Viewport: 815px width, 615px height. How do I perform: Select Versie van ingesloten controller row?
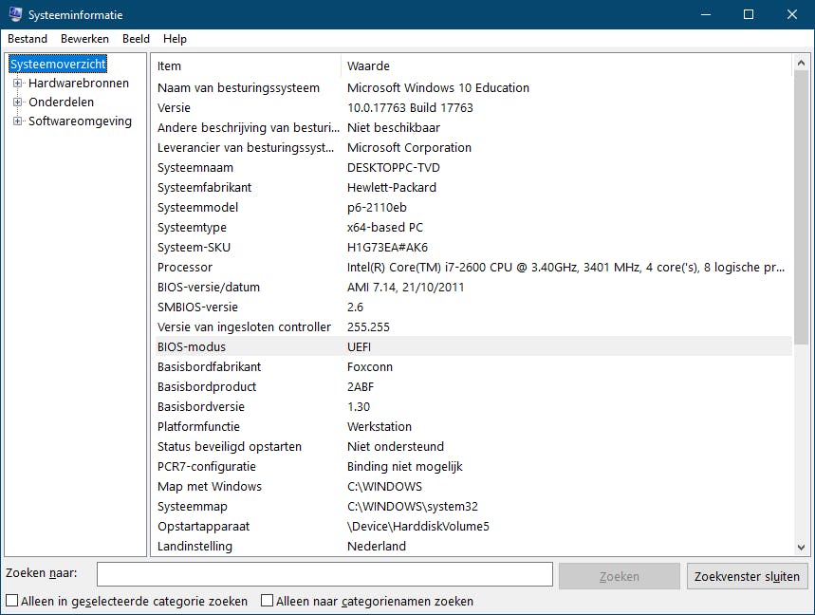pos(473,327)
